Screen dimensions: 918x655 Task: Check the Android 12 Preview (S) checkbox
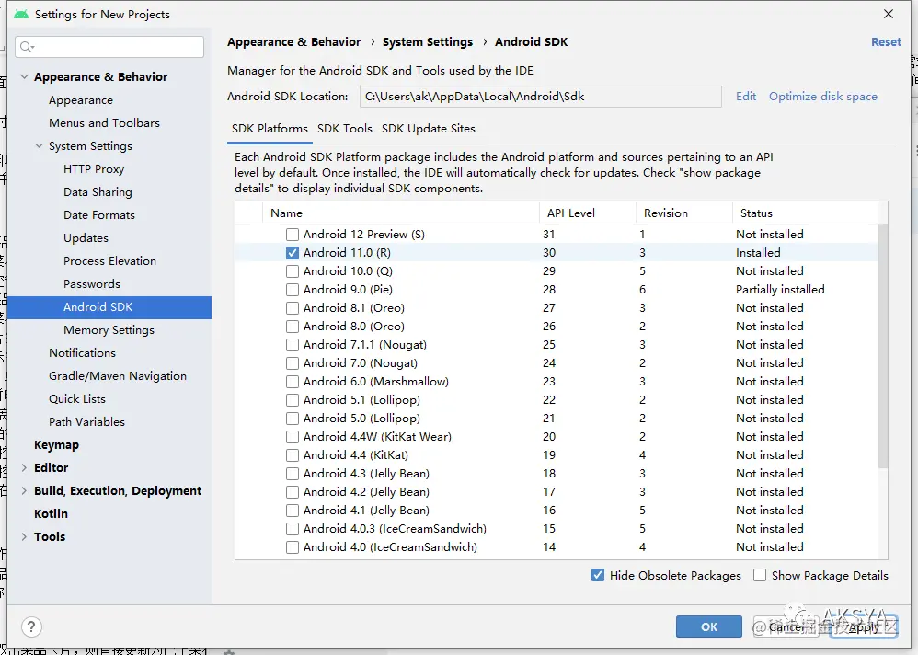click(x=293, y=235)
